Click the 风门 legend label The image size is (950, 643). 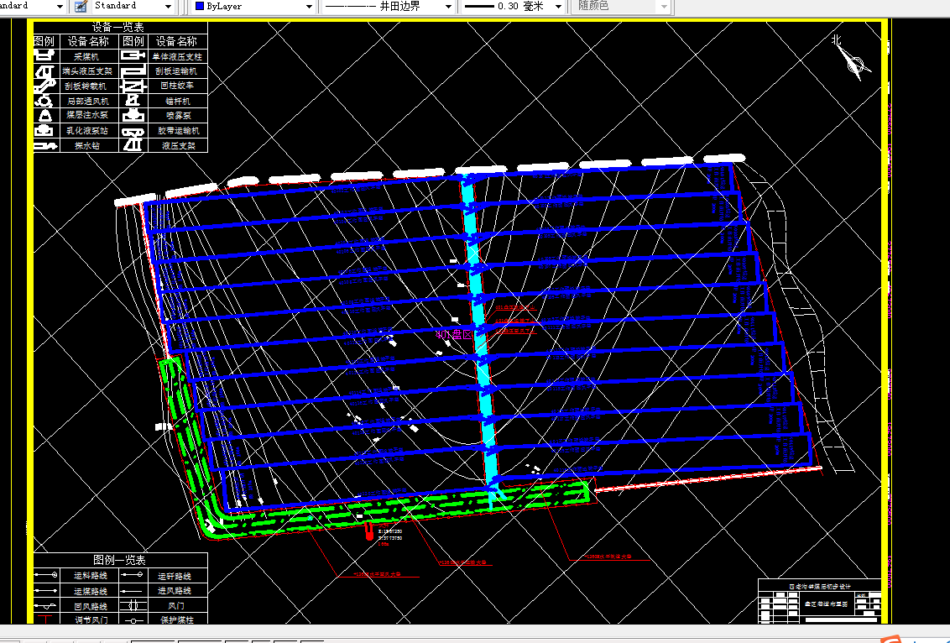(x=176, y=605)
